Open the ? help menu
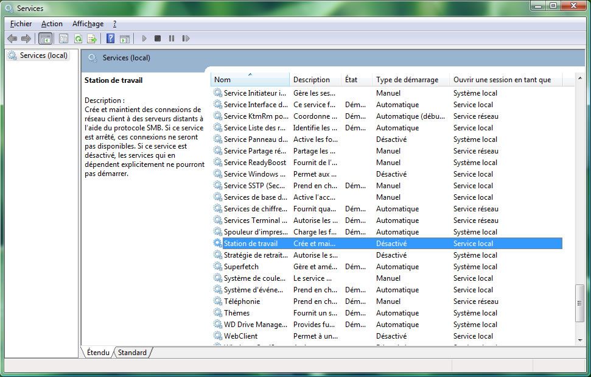Viewport: 591px width, 377px height. click(114, 24)
